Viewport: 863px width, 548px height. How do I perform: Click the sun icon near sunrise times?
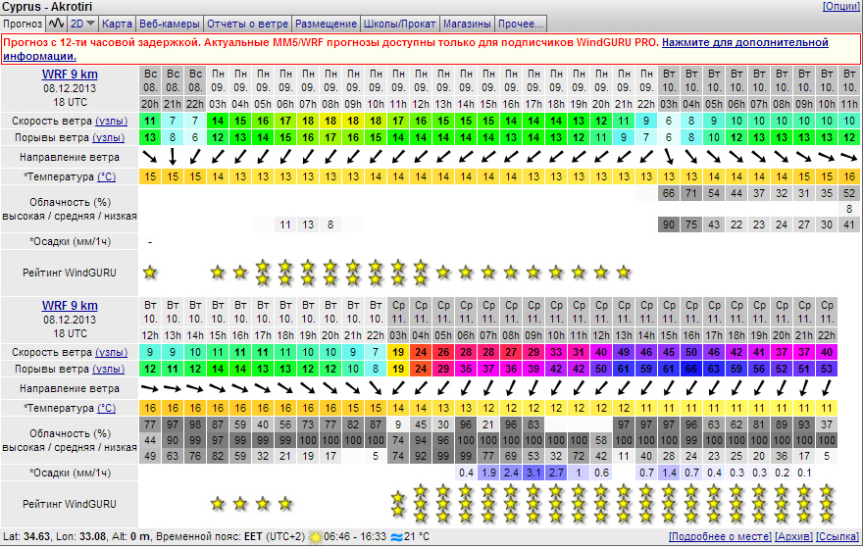[x=316, y=537]
